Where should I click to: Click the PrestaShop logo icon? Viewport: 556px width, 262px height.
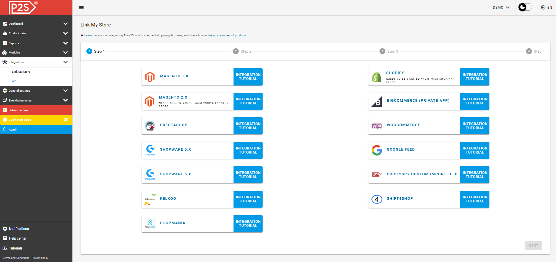[x=150, y=126]
